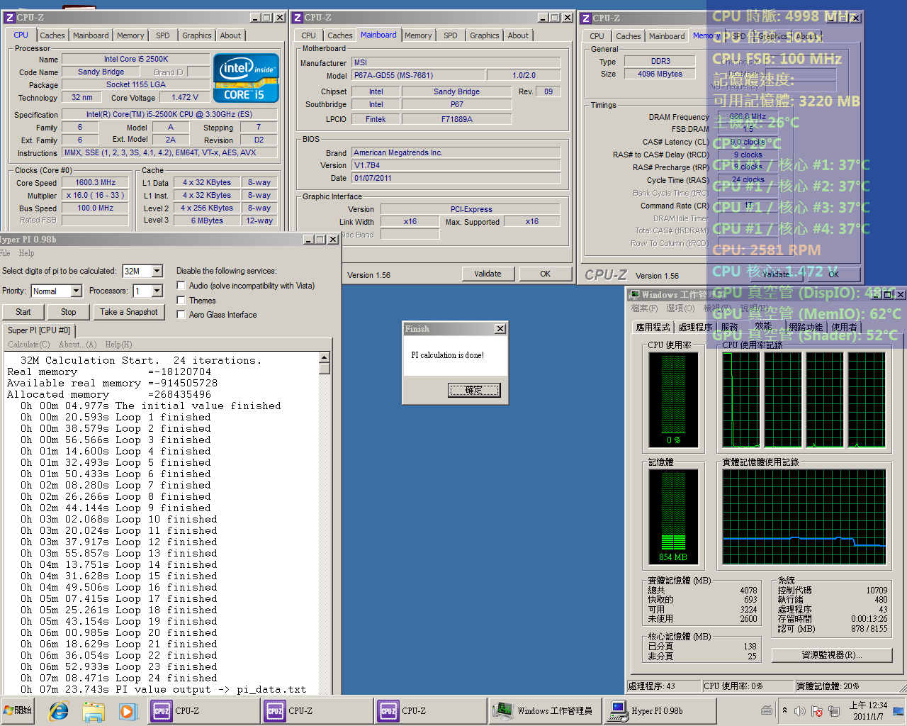Toggle the Aero Glass Interface checkbox

point(181,315)
